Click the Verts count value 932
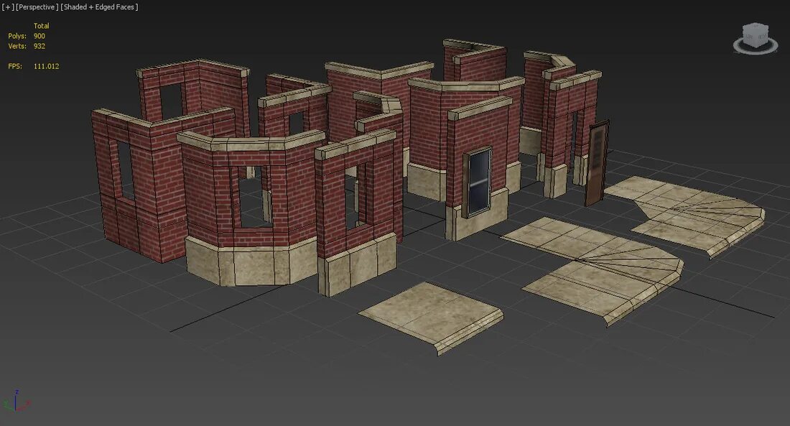This screenshot has width=790, height=426. [x=39, y=46]
